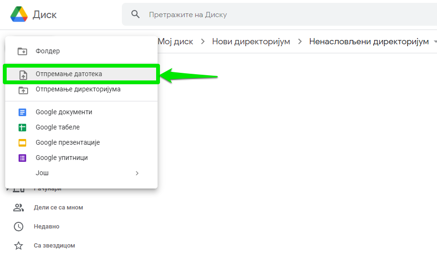Open Са звездицом view
Viewport: 437px width, 258px height.
click(x=54, y=246)
